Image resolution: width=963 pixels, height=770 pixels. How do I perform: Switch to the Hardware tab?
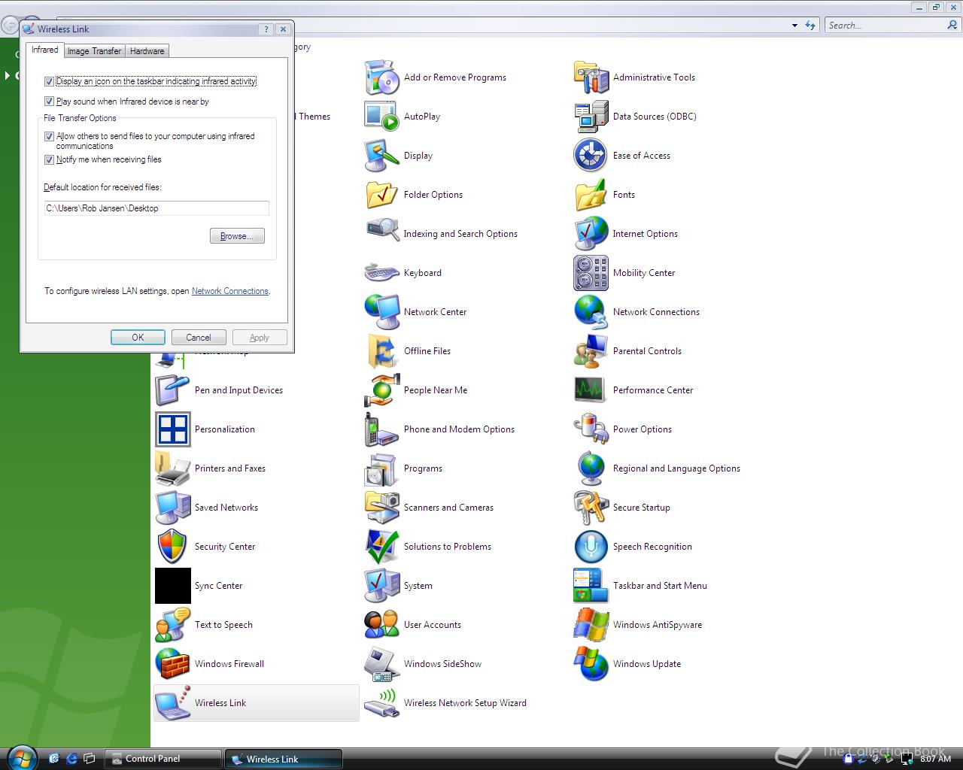coord(147,51)
